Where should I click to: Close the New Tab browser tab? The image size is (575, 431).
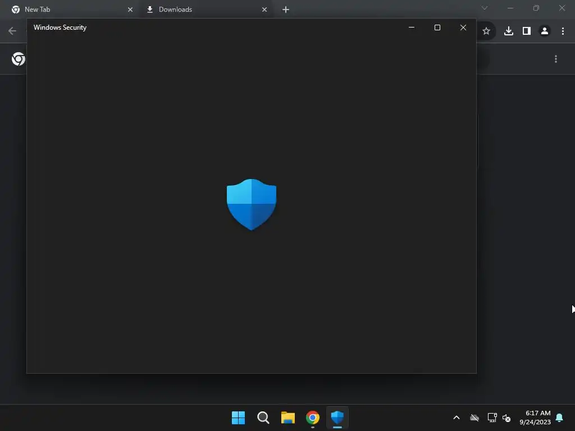[130, 10]
